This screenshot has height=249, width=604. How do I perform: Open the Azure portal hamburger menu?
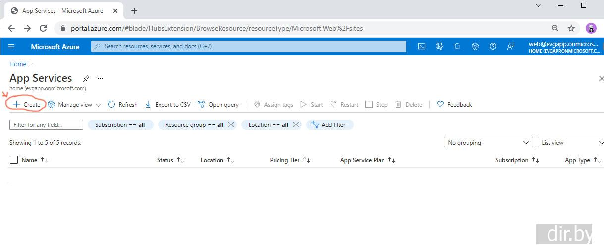click(x=11, y=46)
